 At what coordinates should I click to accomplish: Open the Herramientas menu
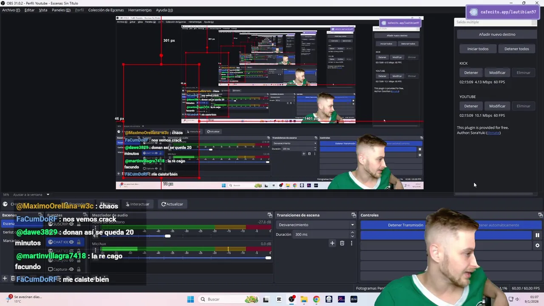tap(140, 10)
